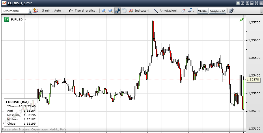This screenshot has height=133, width=263.
Task: Select the eraser tool for annotations
Action: point(183,11)
